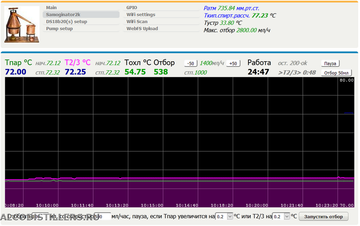Image resolution: width=360 pixels, height=226 pixels.
Task: Select the Samoginator2k menu item
Action: click(x=81, y=14)
